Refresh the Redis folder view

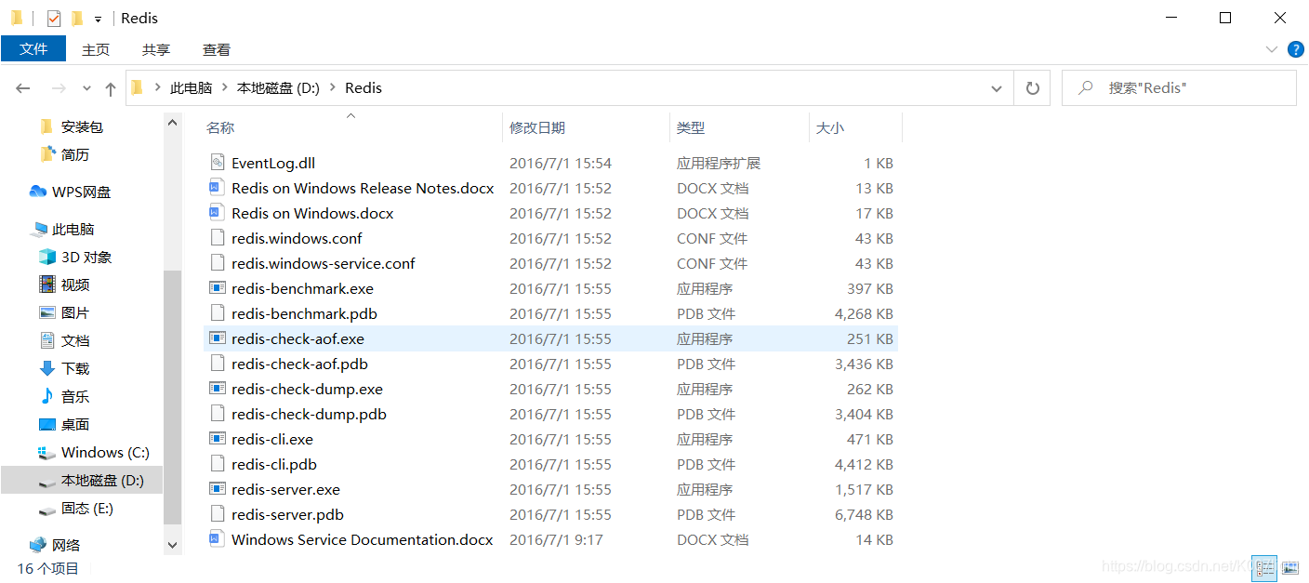pyautogui.click(x=1032, y=88)
